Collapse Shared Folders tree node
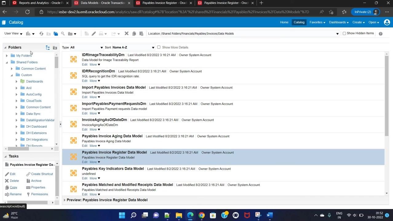This screenshot has width=393, height=221. [7, 62]
